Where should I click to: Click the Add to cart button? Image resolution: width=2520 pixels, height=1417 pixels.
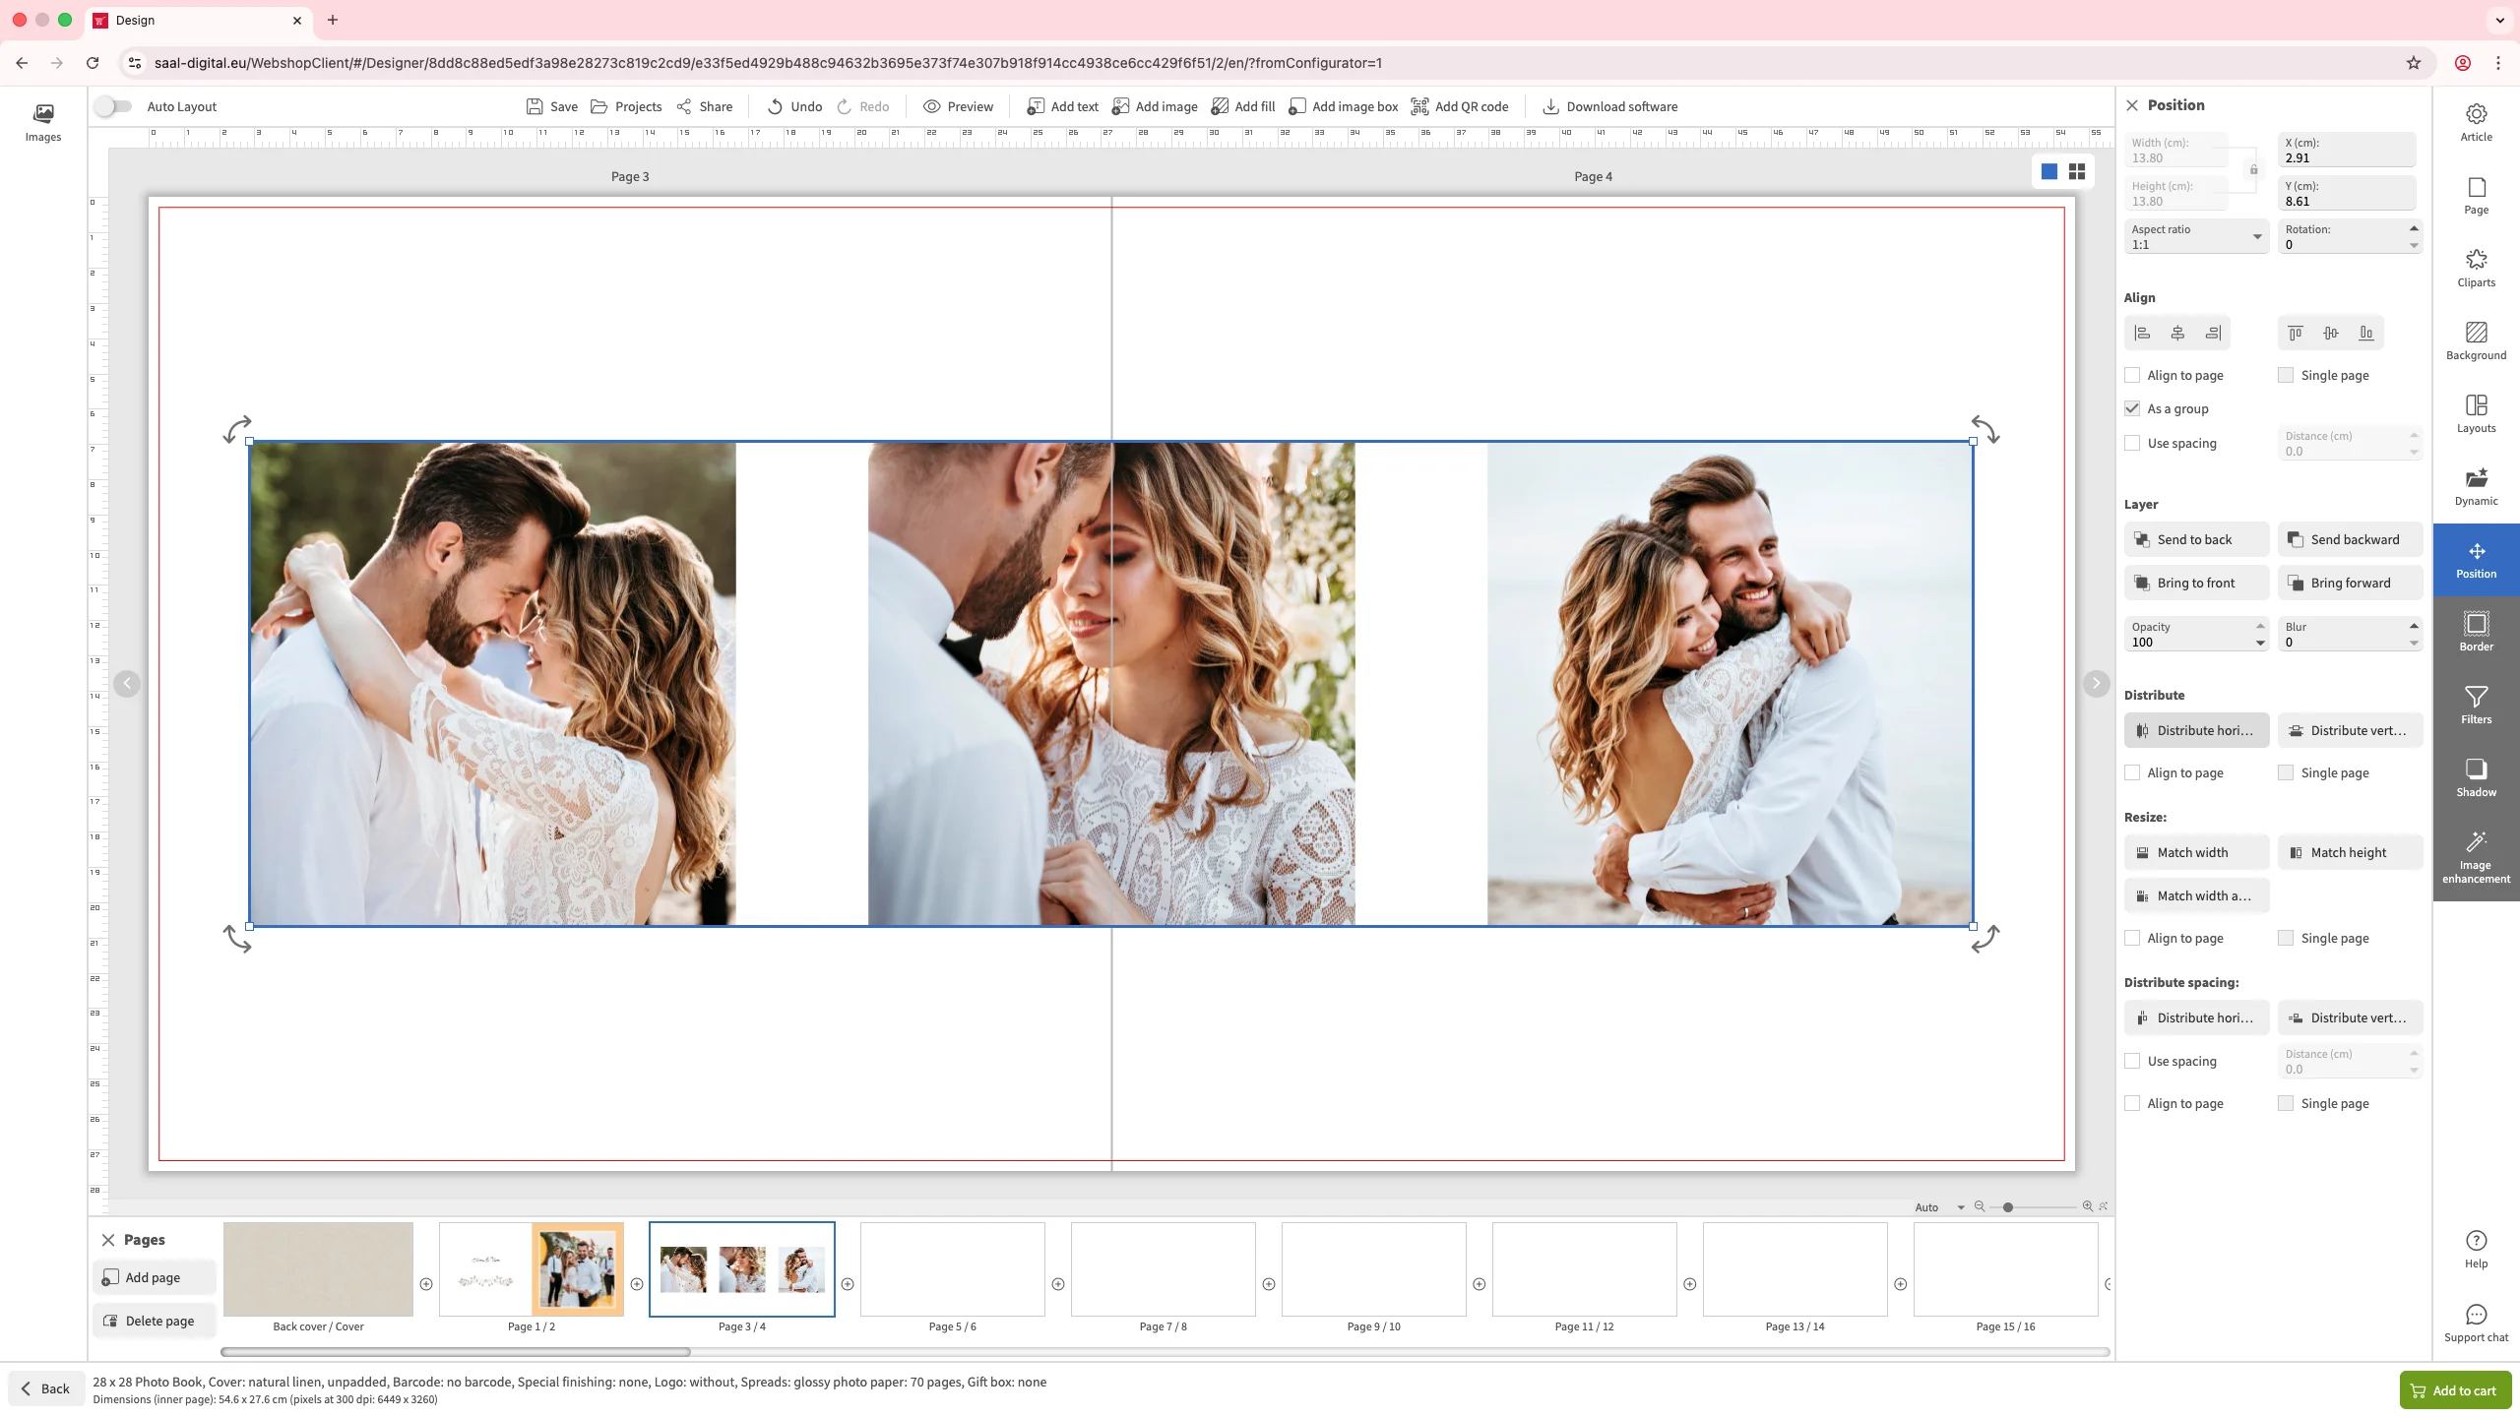[x=2454, y=1390]
